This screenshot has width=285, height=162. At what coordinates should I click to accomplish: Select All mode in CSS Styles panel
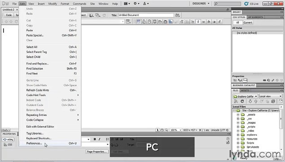pyautogui.click(x=237, y=22)
